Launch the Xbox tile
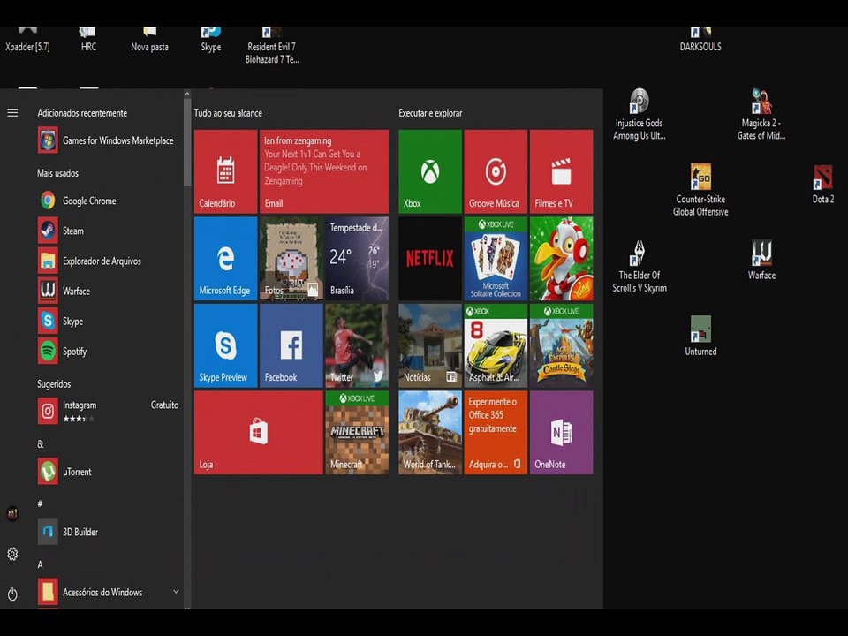848x636 pixels. coord(429,171)
